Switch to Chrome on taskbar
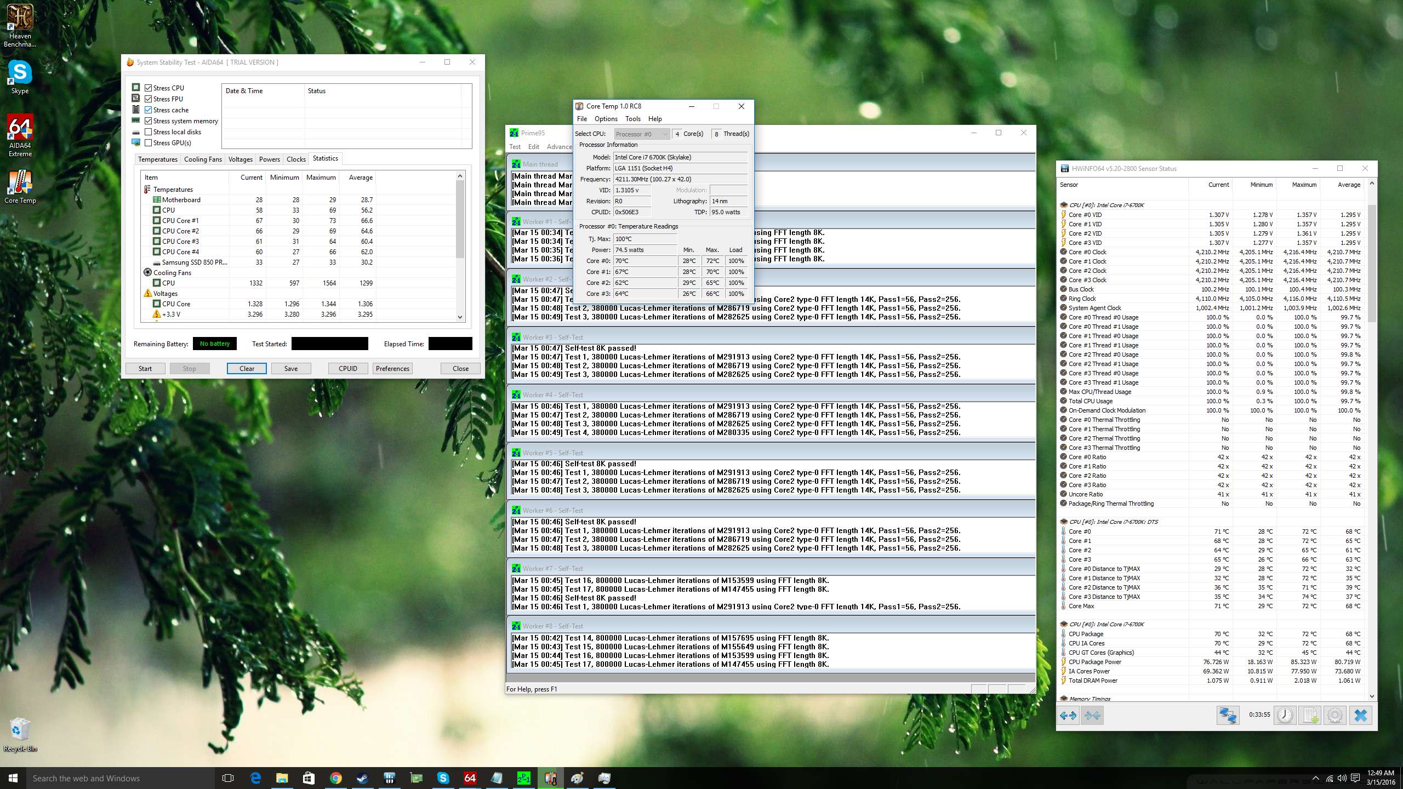1403x789 pixels. coord(336,778)
